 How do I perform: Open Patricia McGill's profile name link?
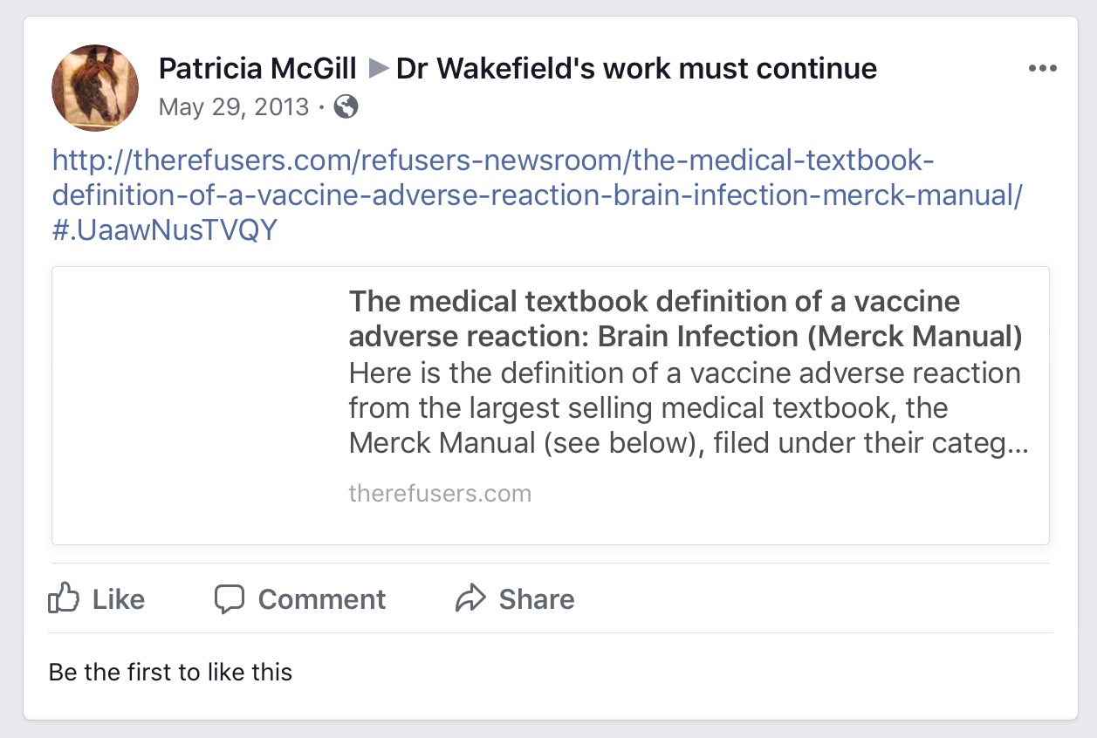(x=257, y=68)
